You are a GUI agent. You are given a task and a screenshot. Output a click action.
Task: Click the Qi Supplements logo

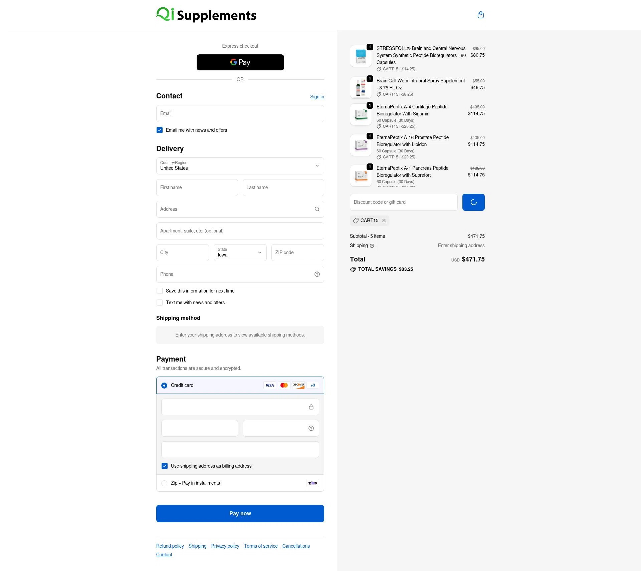206,14
